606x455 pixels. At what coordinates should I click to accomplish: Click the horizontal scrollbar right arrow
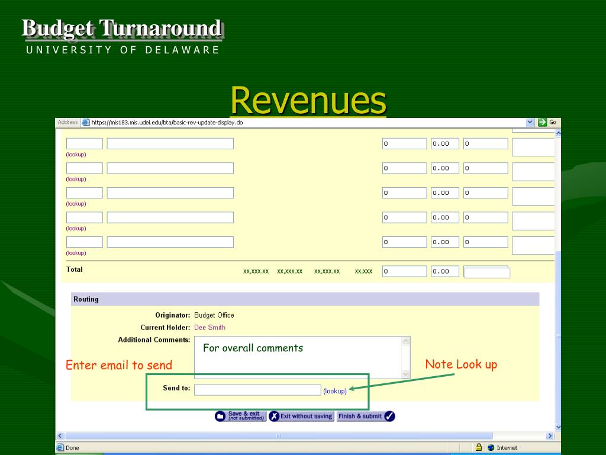tap(550, 436)
